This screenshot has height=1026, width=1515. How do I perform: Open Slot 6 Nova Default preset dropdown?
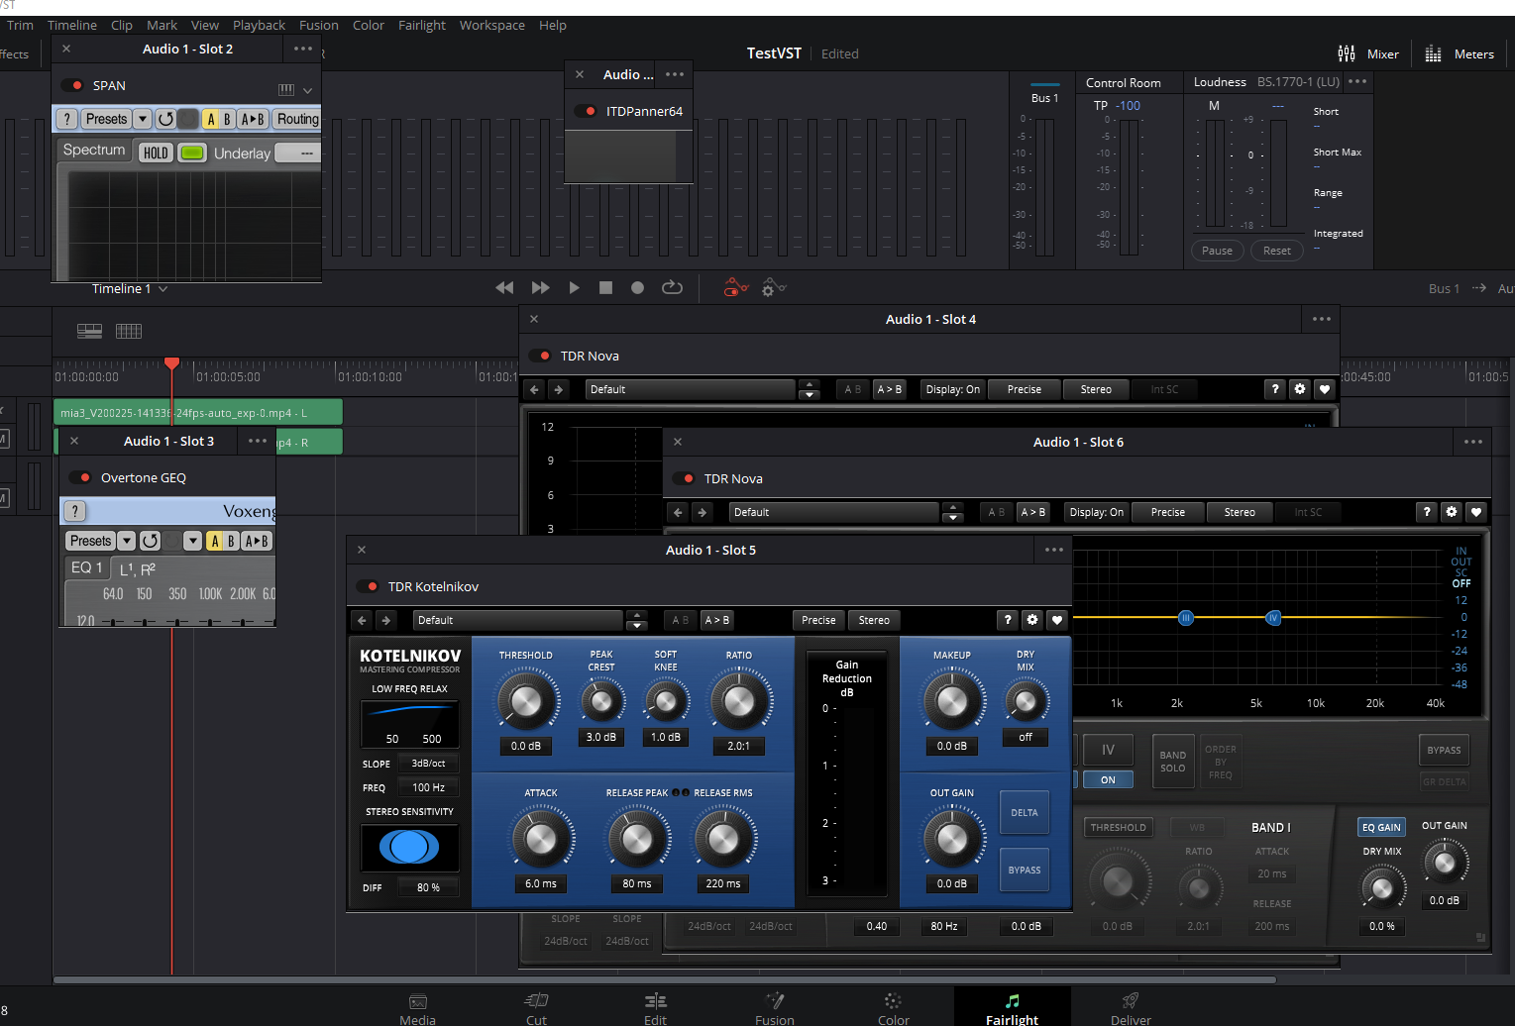(x=834, y=512)
